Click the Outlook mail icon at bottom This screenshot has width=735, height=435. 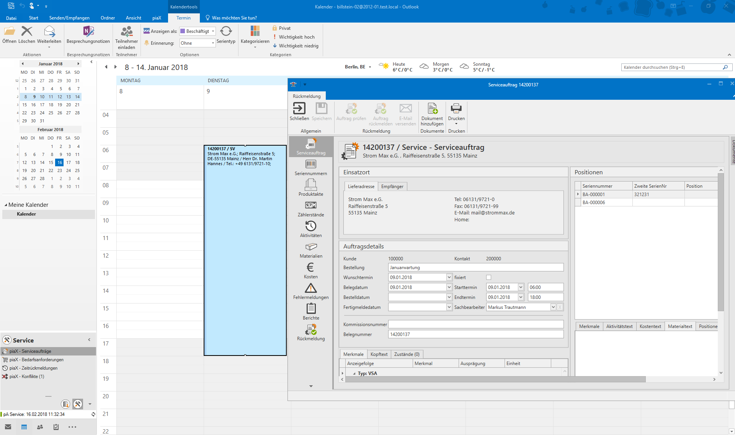(8, 427)
